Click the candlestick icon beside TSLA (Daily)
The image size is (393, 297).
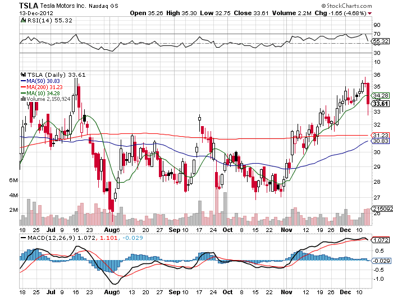(x=24, y=75)
